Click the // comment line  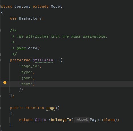[x=21, y=90]
